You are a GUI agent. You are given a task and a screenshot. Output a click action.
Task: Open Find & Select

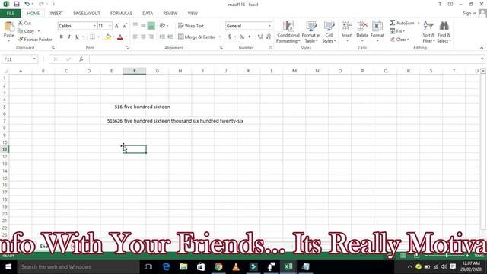[444, 32]
